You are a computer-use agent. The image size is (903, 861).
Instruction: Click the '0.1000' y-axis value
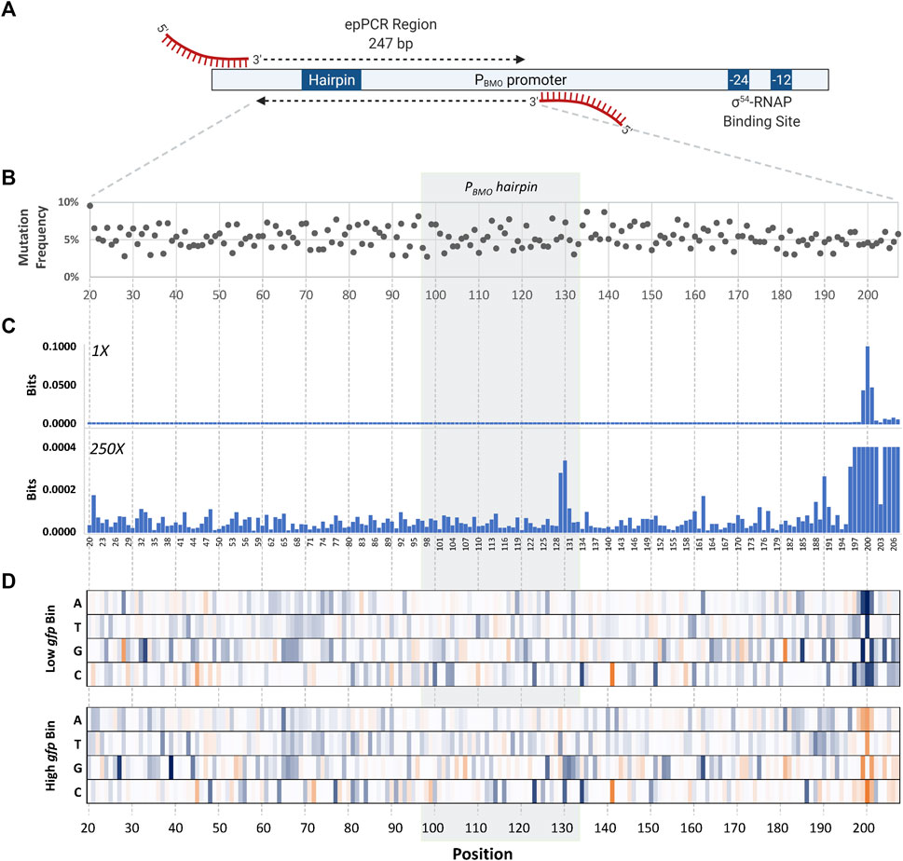point(60,347)
